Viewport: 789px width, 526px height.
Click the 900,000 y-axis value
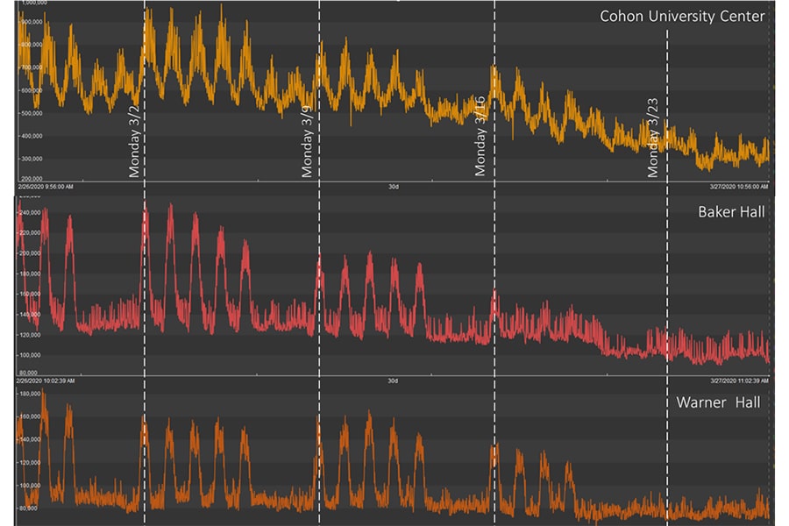click(32, 22)
